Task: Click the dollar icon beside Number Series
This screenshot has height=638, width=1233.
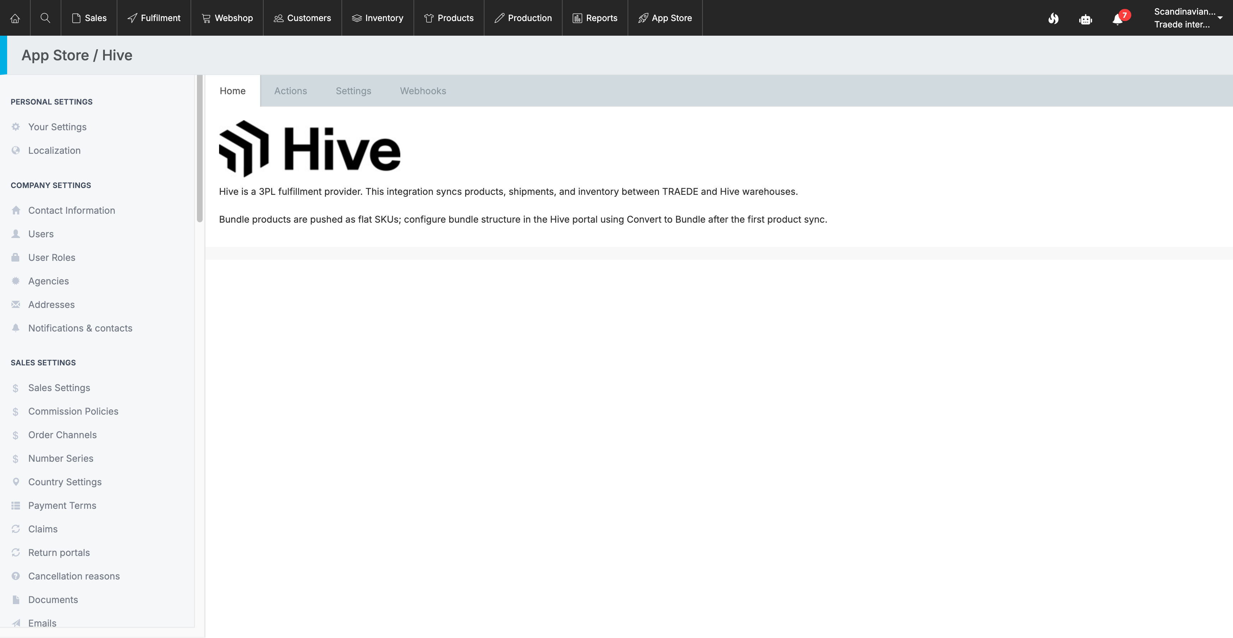Action: [x=16, y=459]
